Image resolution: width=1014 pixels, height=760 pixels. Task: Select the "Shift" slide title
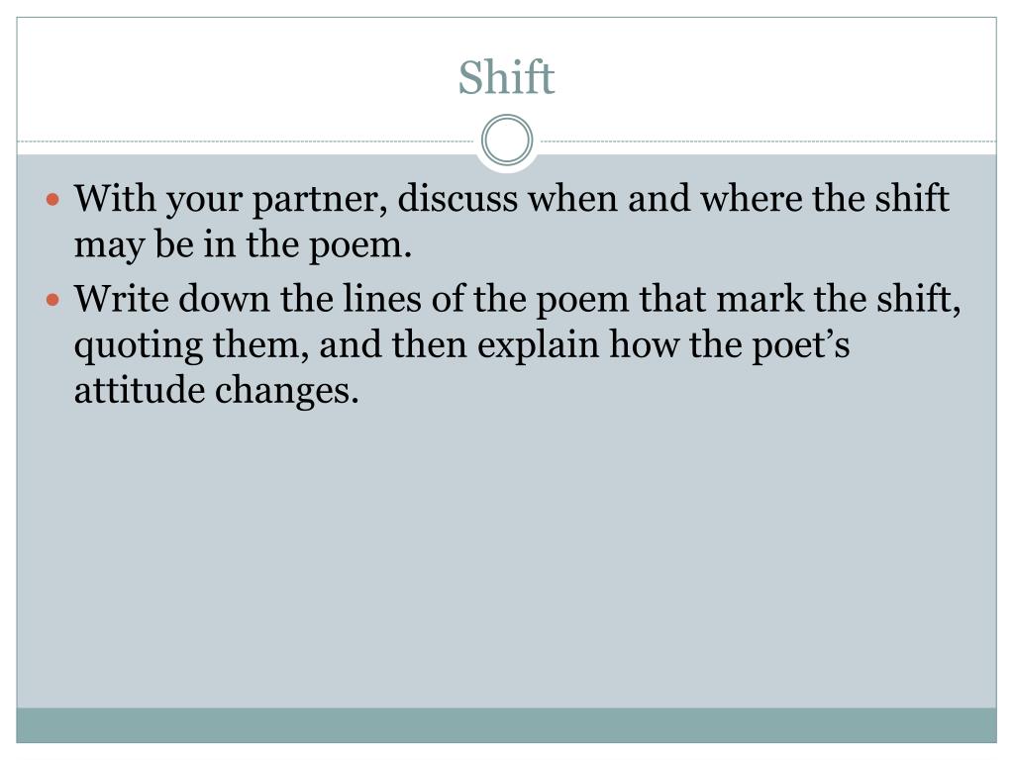(506, 77)
